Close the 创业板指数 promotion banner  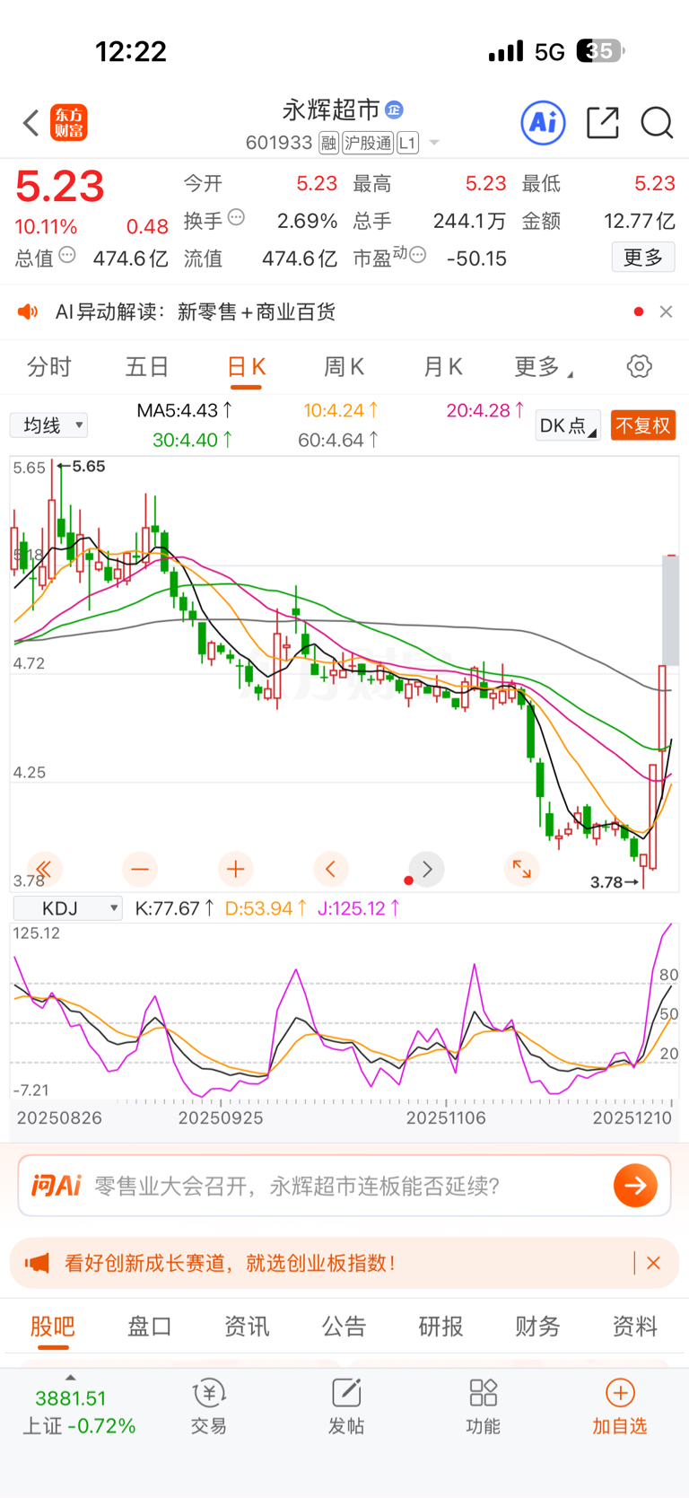click(x=653, y=1263)
